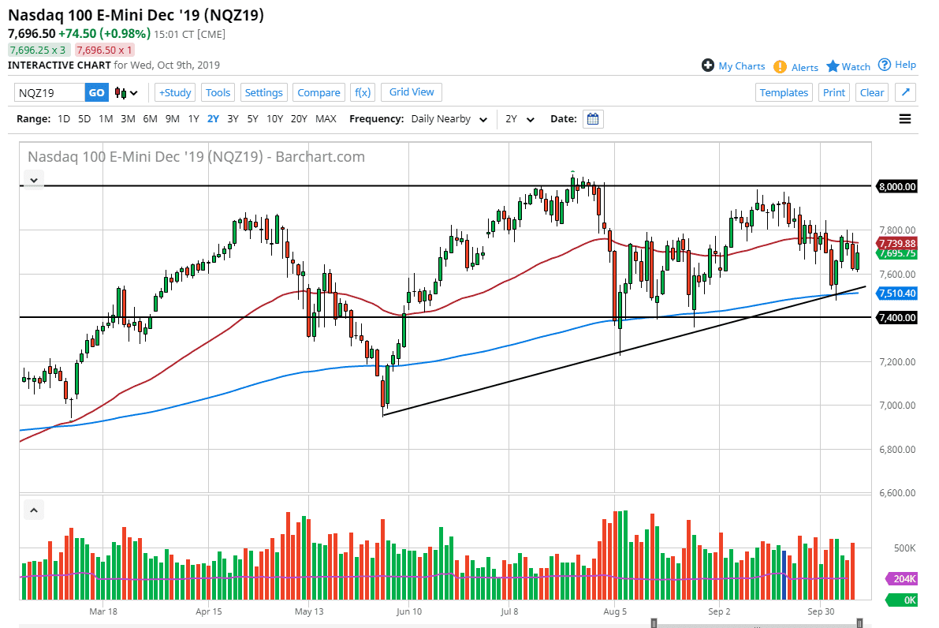Click the Print button

[833, 92]
